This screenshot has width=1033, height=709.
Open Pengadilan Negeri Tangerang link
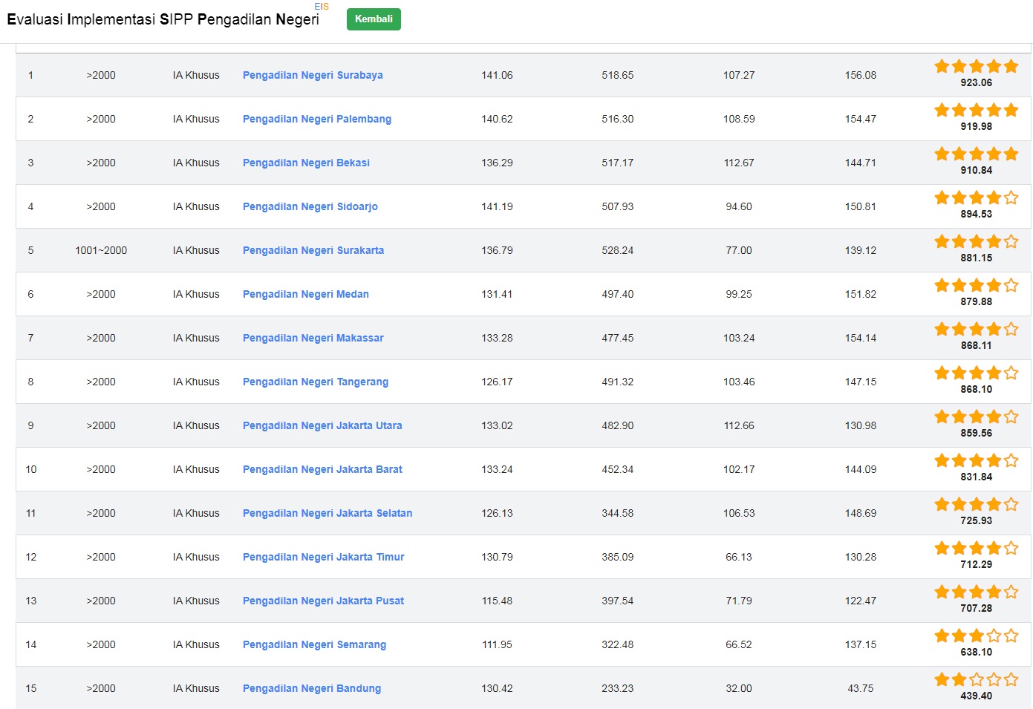[315, 382]
